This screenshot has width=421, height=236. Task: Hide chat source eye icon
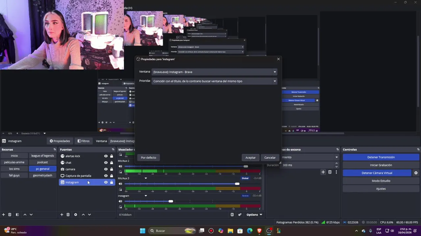point(106,163)
